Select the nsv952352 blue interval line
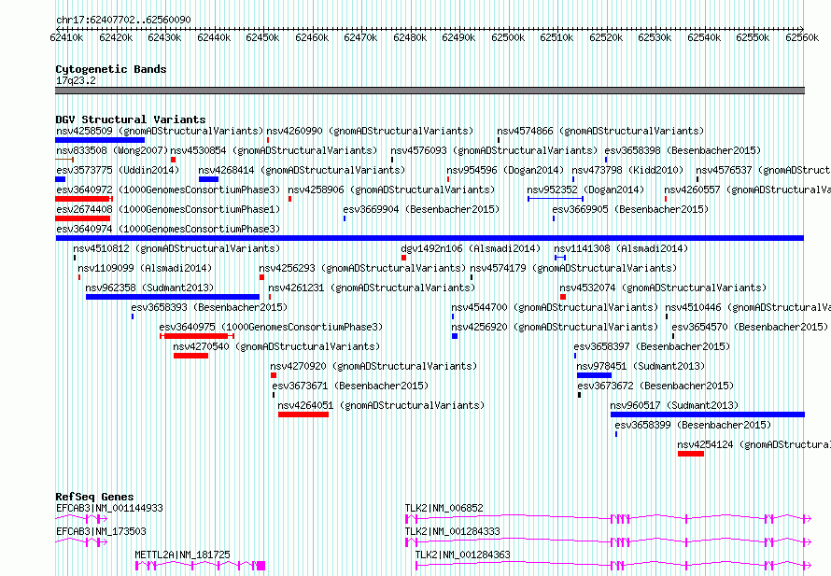831x576 pixels. point(556,199)
